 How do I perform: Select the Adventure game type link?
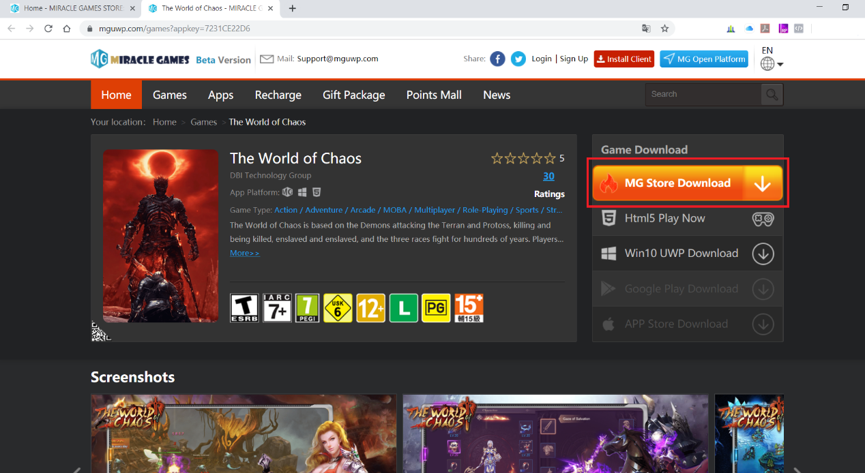coord(324,210)
